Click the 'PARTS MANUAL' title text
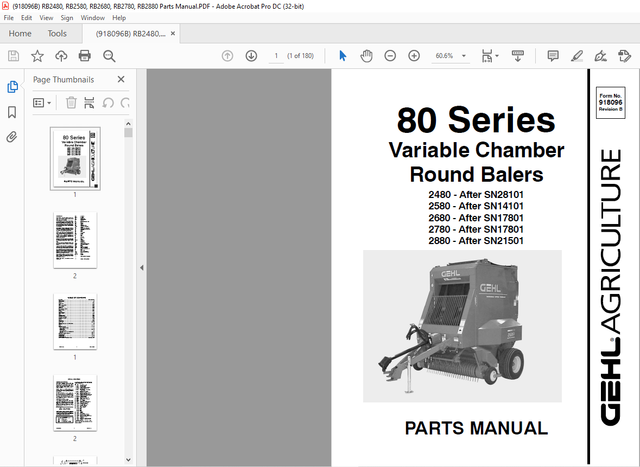 point(476,428)
